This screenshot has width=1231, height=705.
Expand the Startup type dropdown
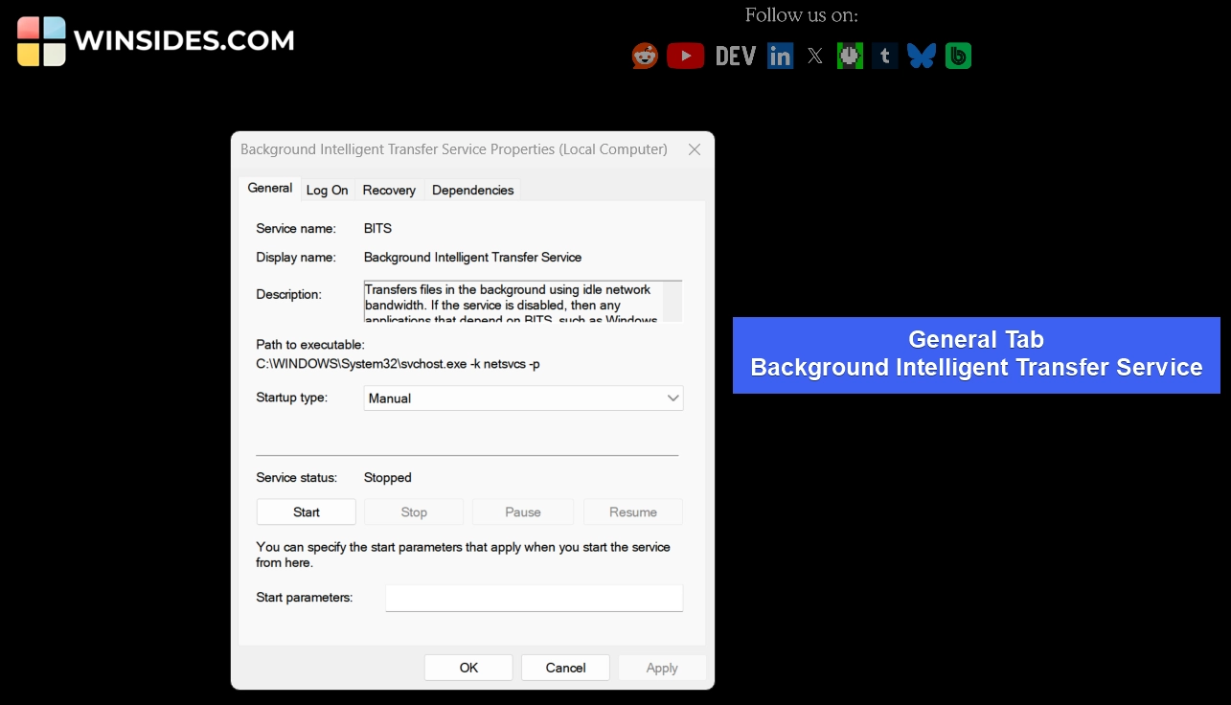pyautogui.click(x=523, y=398)
